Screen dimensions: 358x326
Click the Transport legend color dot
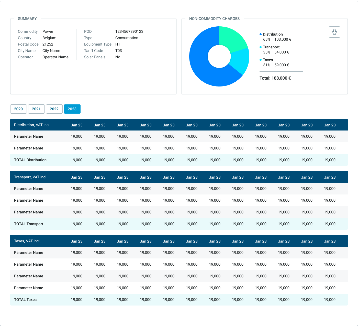(261, 47)
